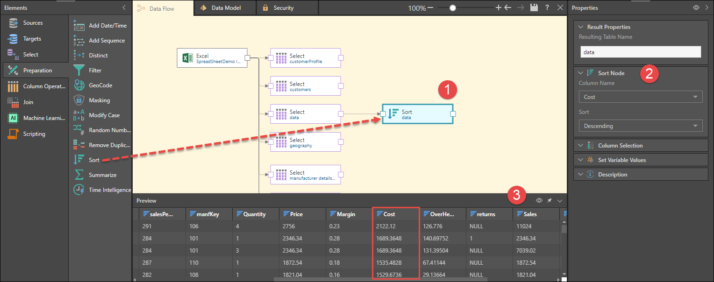Open the Security tab
The image size is (714, 282).
pyautogui.click(x=283, y=8)
